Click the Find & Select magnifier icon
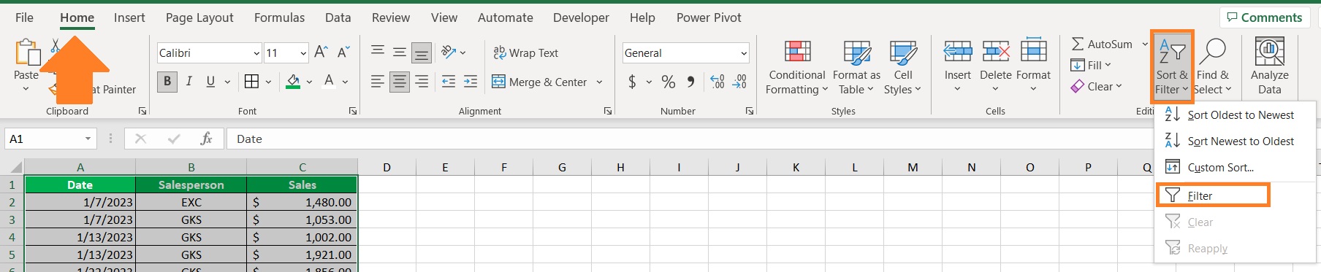 pos(1213,53)
